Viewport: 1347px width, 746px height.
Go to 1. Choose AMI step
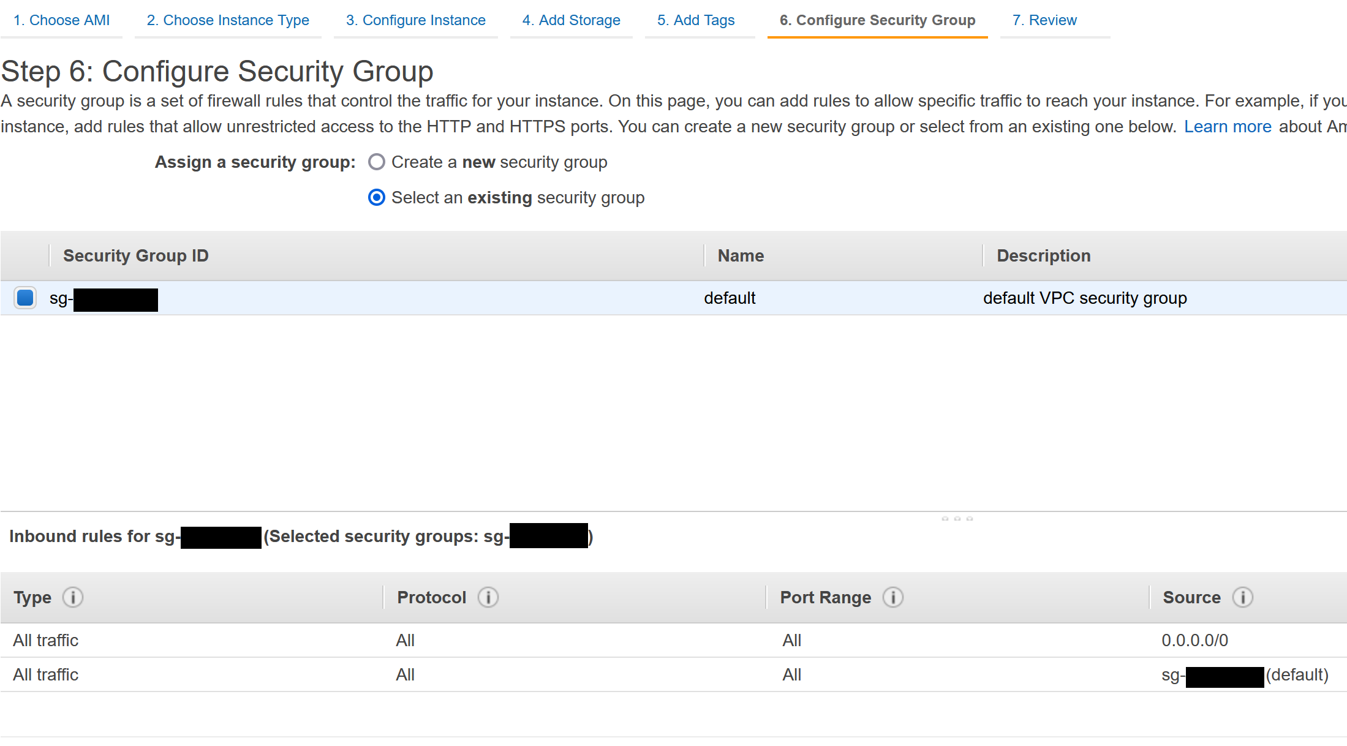pos(61,20)
